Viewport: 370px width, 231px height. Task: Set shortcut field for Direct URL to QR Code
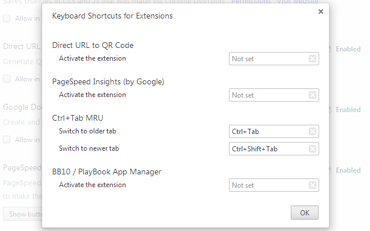(273, 58)
